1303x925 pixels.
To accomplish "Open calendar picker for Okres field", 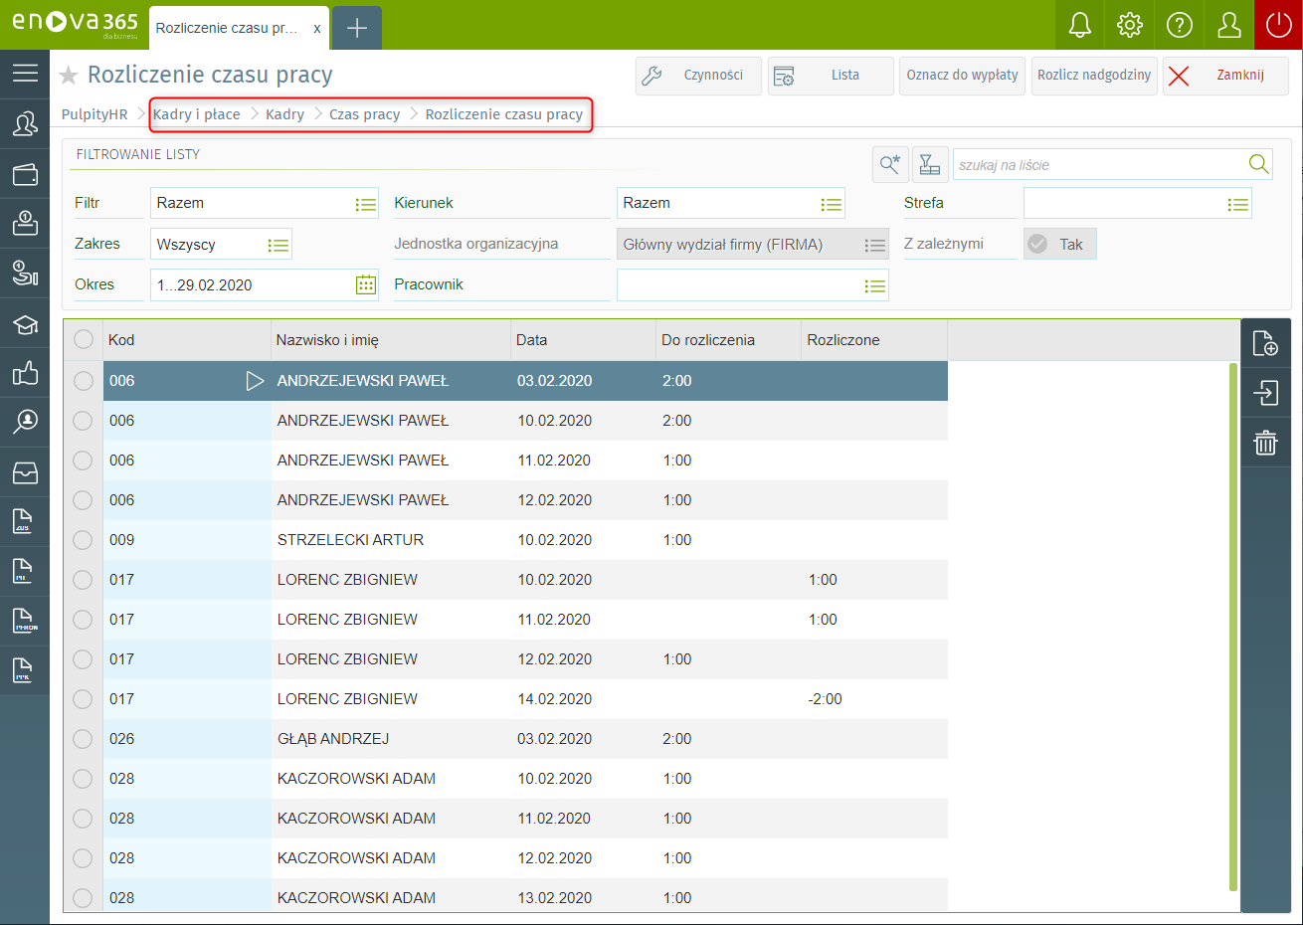I will (x=365, y=284).
